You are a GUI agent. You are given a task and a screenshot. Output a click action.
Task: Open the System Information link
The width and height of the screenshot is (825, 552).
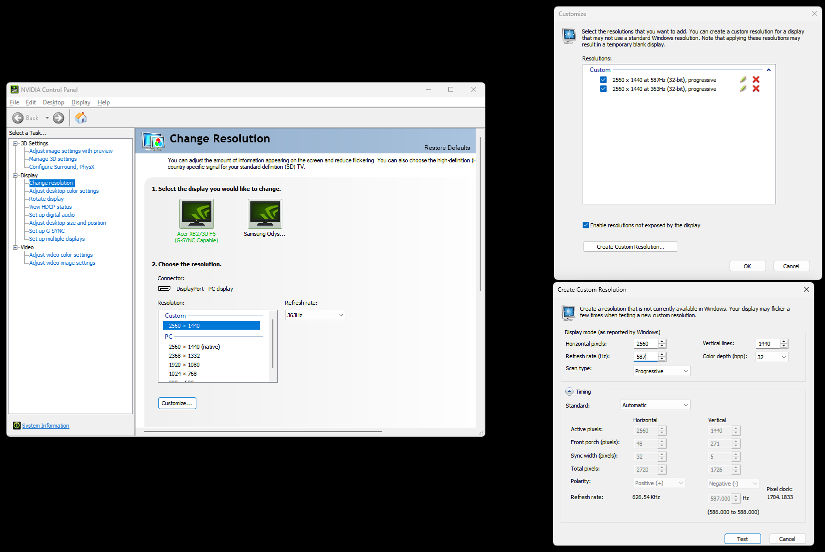pyautogui.click(x=45, y=426)
